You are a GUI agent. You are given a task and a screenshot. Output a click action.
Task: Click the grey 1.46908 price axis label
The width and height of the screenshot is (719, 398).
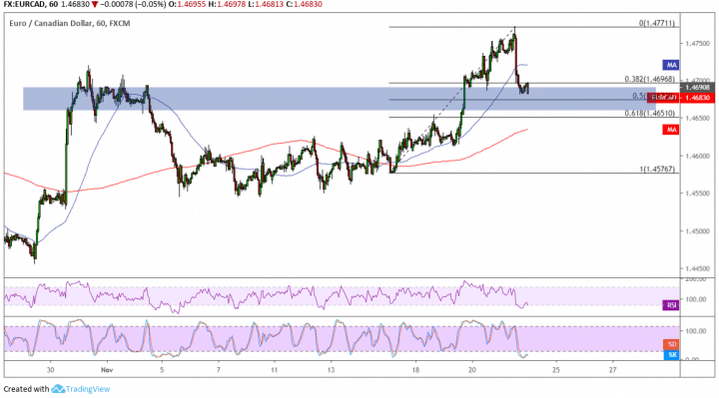pyautogui.click(x=697, y=87)
